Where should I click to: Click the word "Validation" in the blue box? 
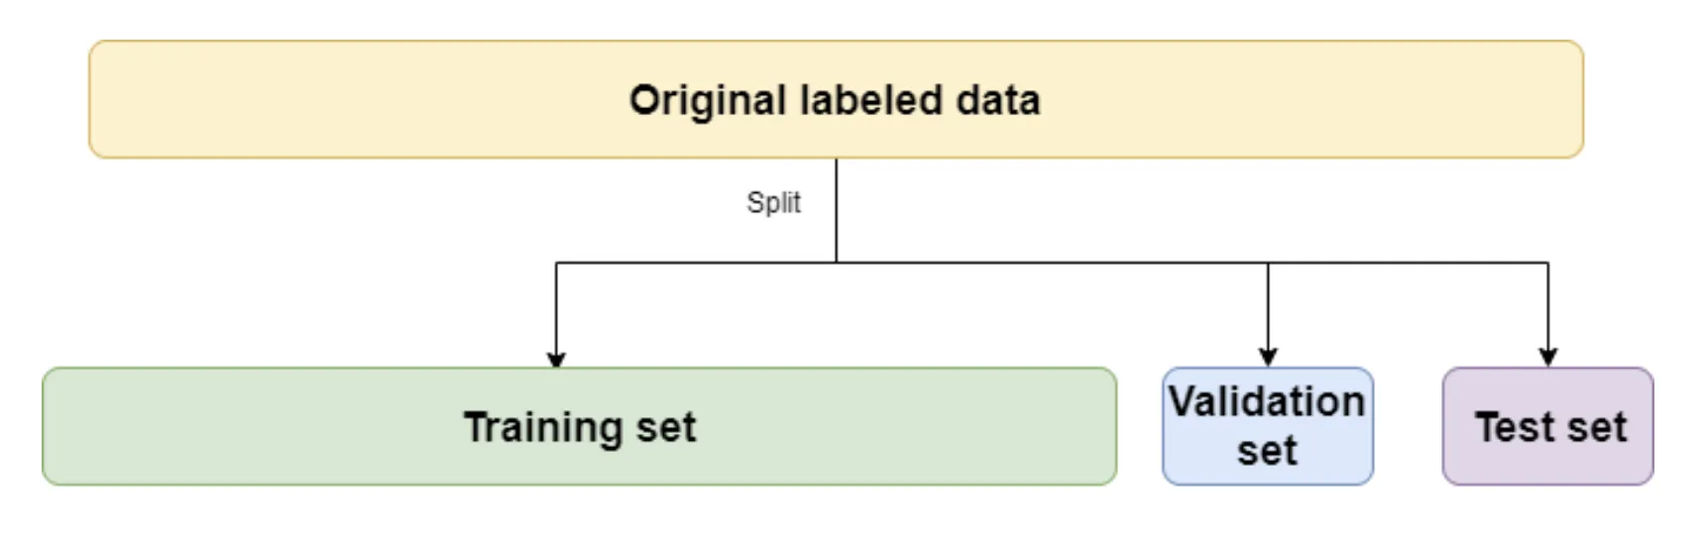[1267, 402]
